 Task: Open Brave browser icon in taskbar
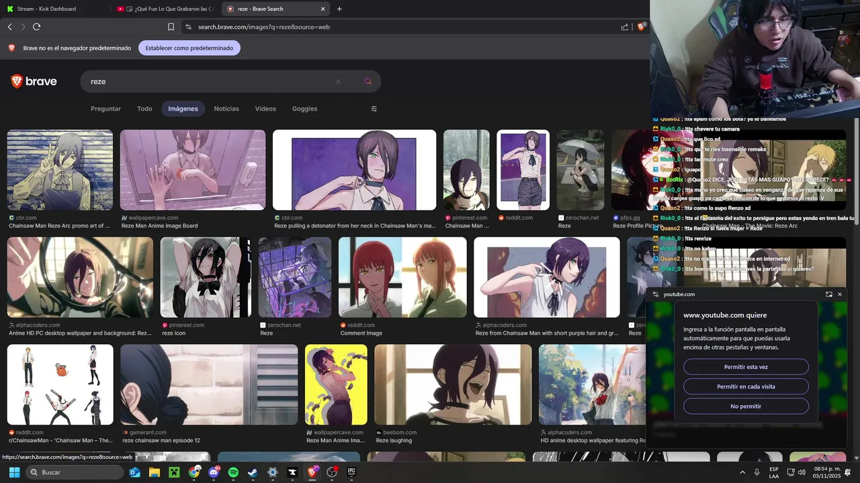coord(312,472)
